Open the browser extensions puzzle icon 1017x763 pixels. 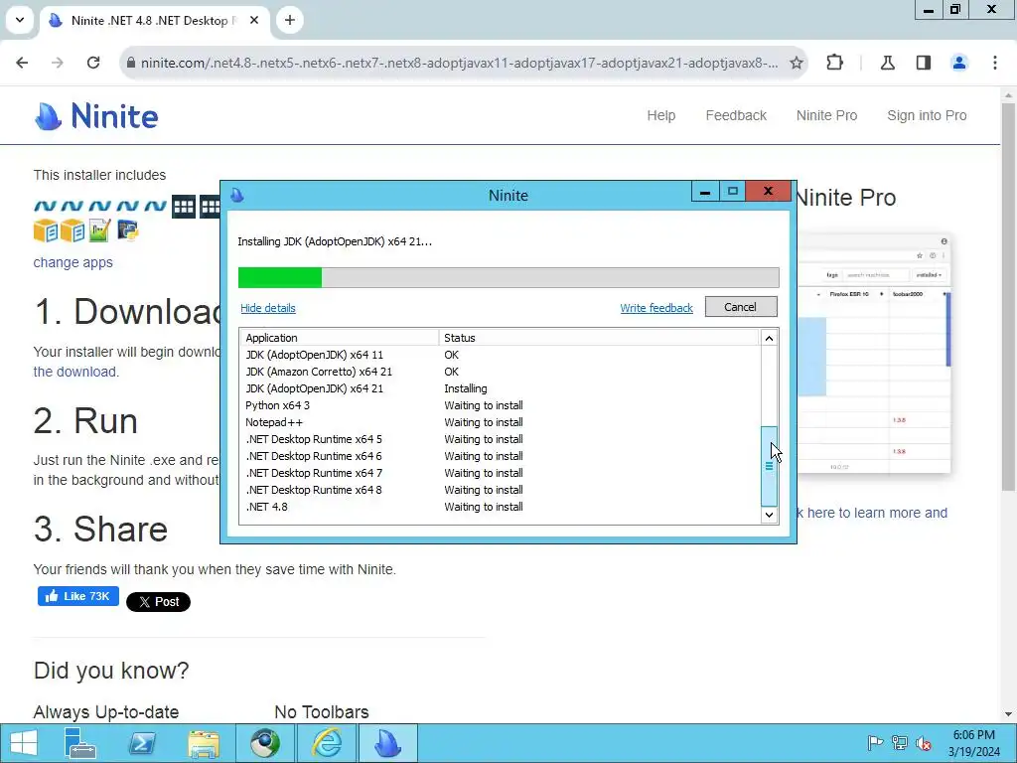[834, 63]
